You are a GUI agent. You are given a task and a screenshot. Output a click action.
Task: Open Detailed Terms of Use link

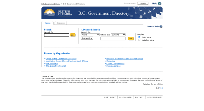[x=153, y=84]
